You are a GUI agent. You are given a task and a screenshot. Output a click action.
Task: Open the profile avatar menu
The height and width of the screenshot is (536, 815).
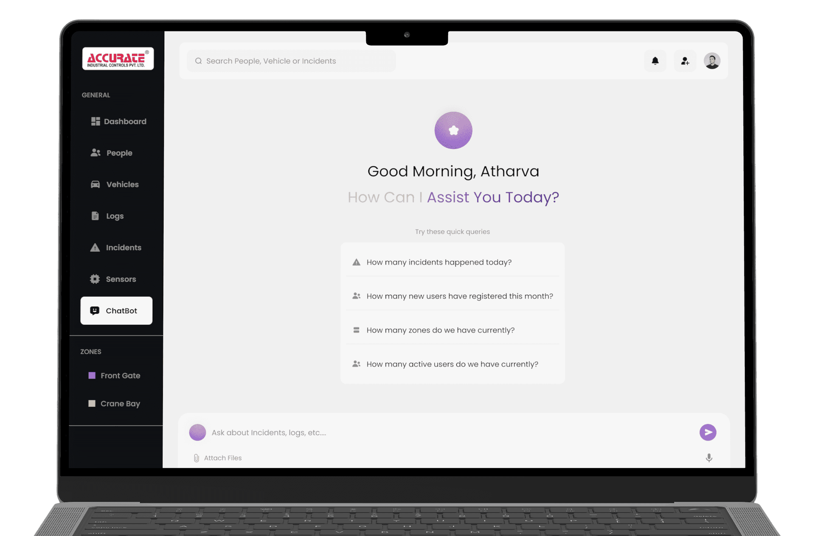712,61
